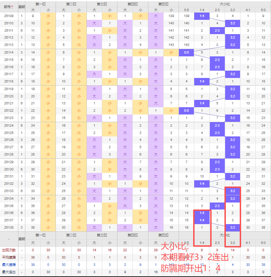The width and height of the screenshot is (271, 277).
Task: Select period number 25114
Action: coord(9,53)
